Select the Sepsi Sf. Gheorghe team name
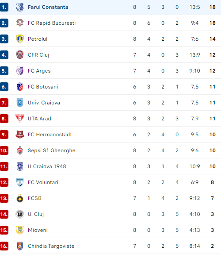 [52, 150]
